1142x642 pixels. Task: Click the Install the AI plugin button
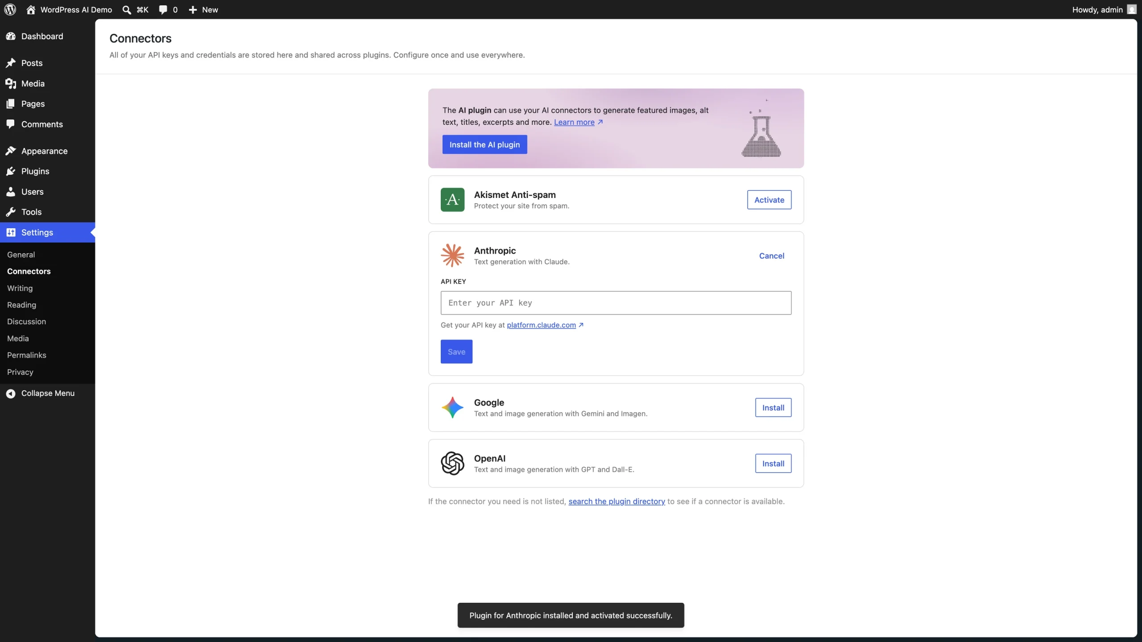pos(484,144)
